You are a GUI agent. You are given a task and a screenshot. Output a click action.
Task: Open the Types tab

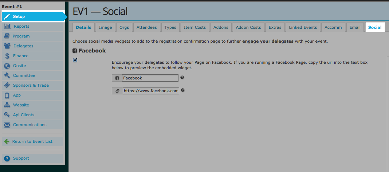[x=170, y=27]
